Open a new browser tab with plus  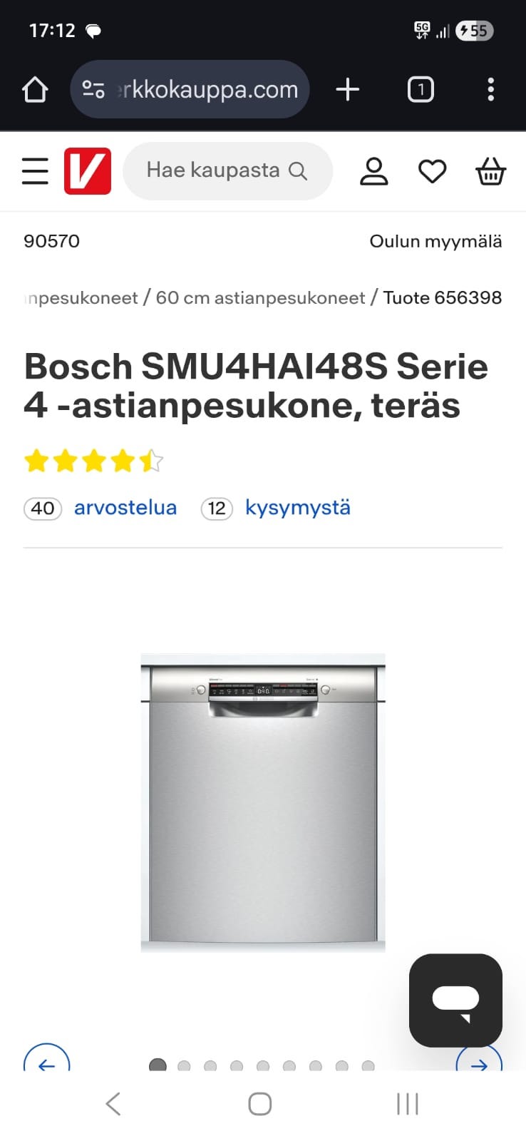(x=347, y=90)
